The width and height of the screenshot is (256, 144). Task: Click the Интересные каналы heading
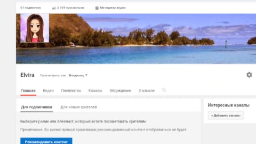(228, 105)
